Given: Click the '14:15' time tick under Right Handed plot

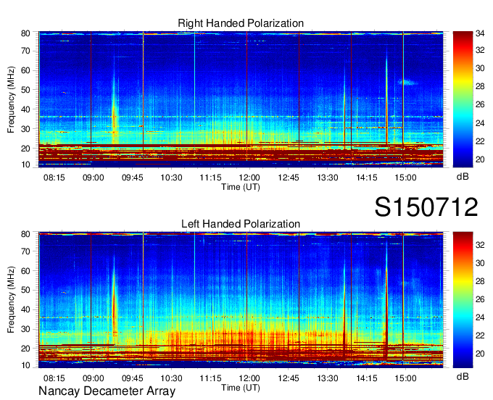Looking at the screenshot, I should tap(367, 178).
